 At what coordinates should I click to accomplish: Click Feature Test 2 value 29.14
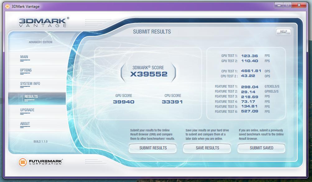248,92
